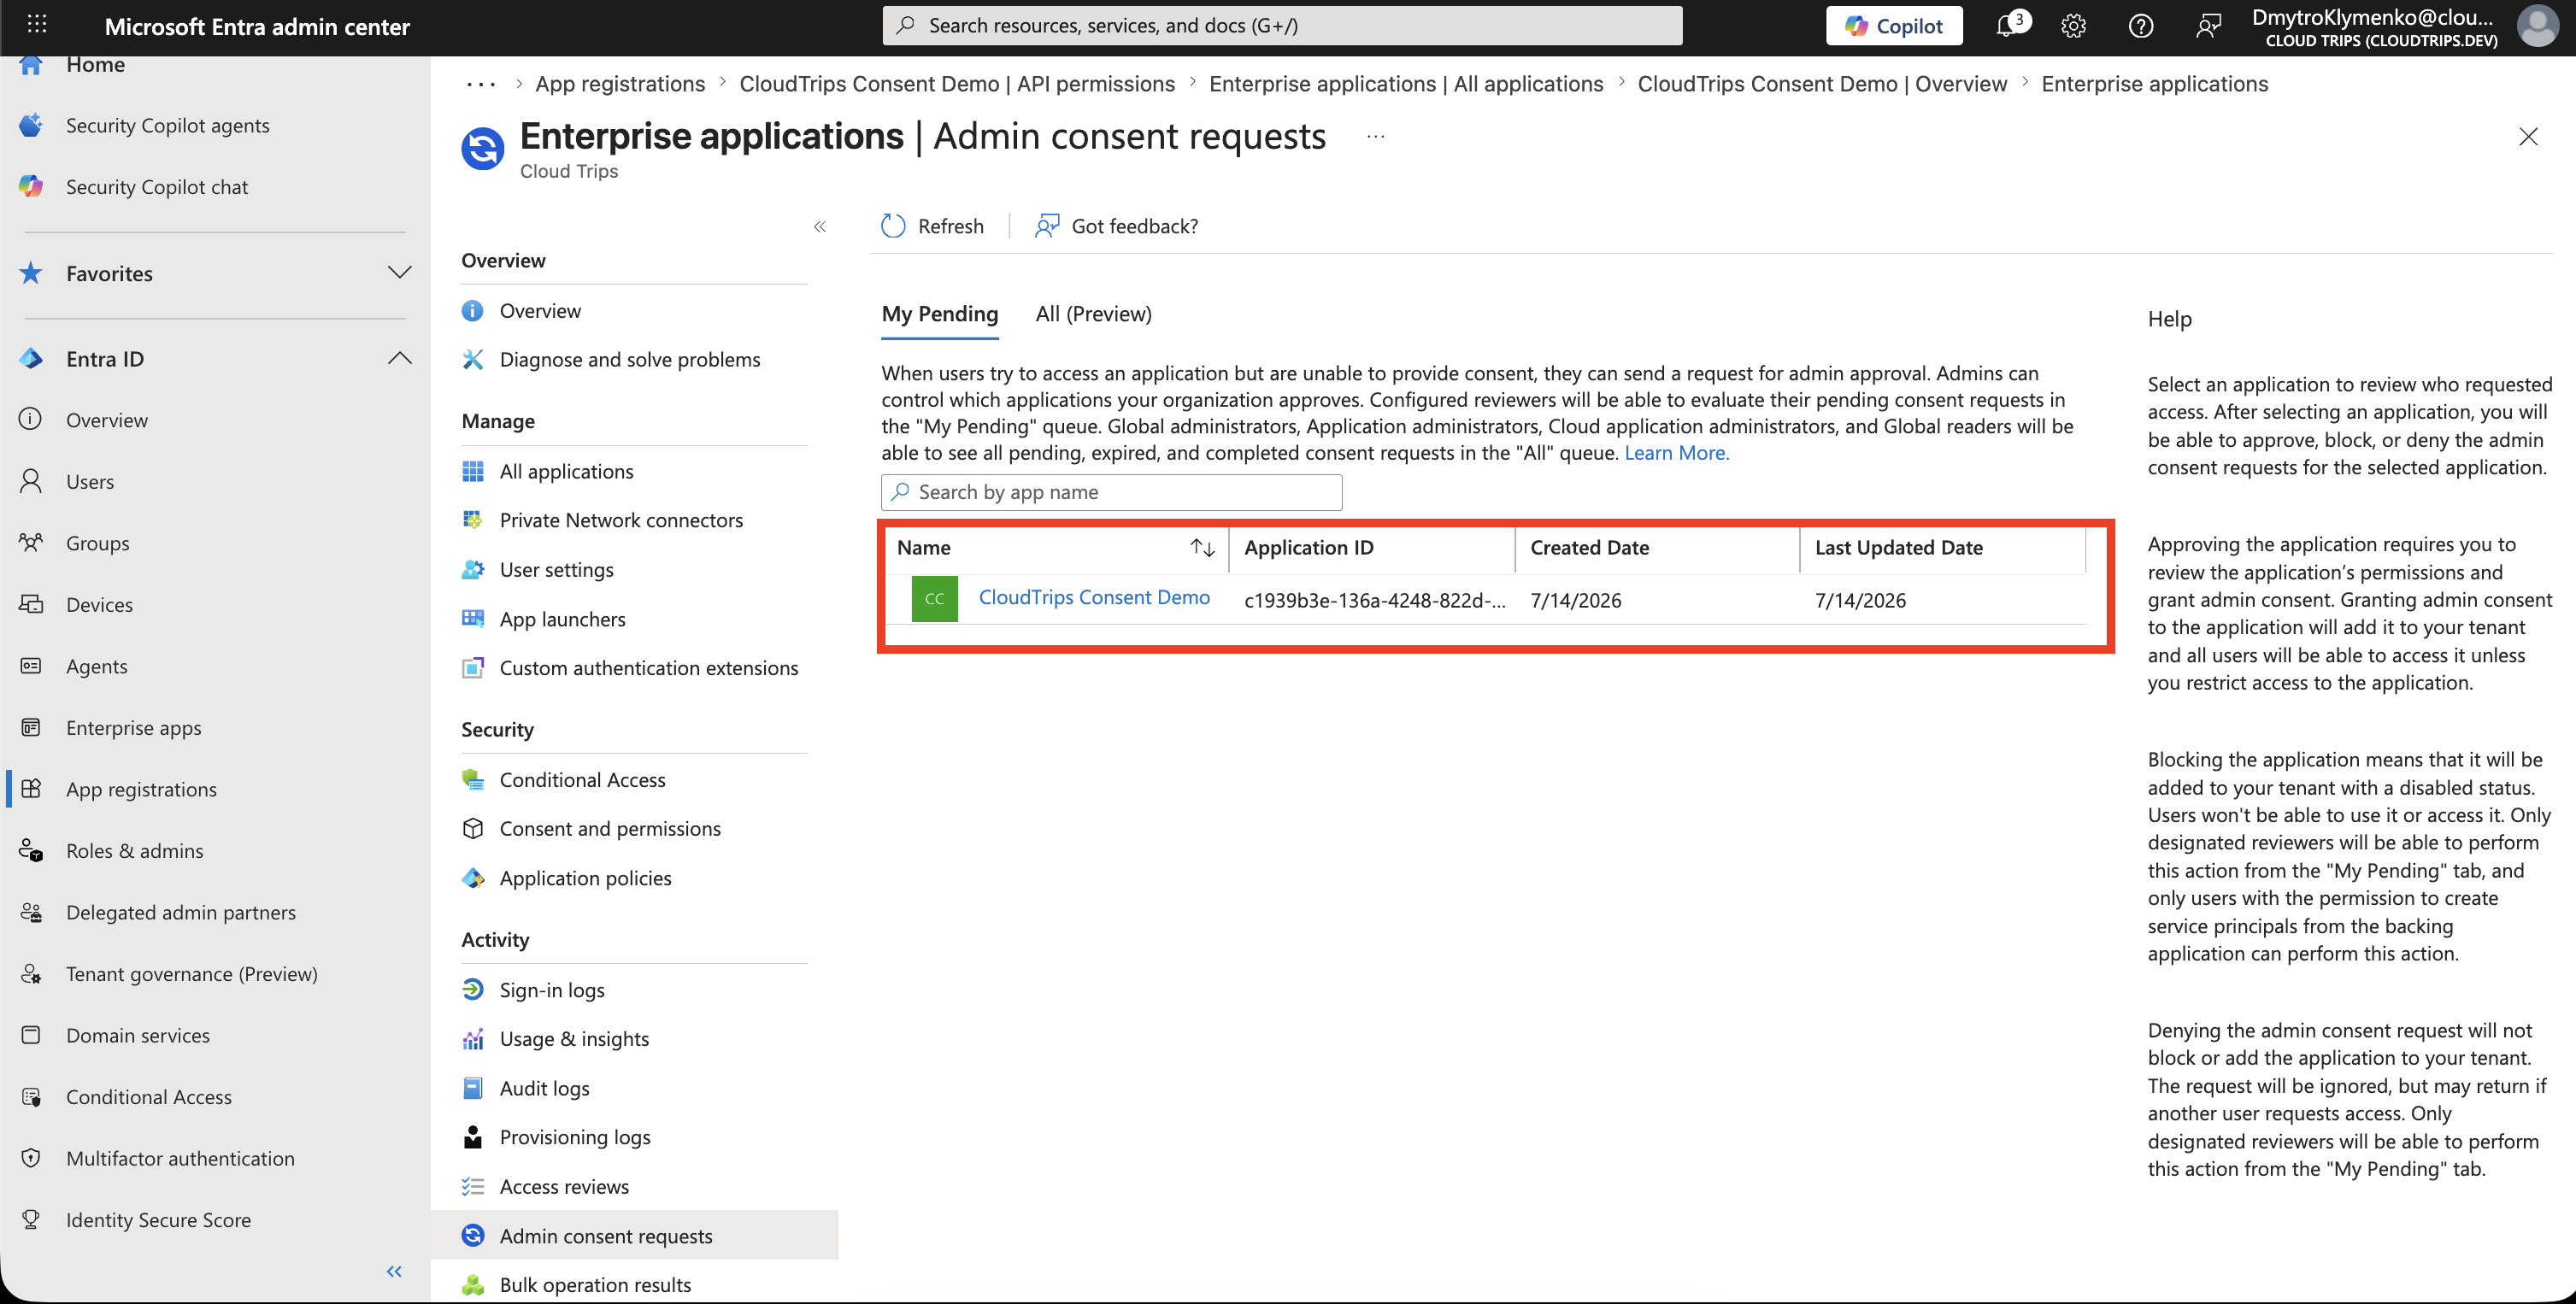This screenshot has width=2576, height=1304.
Task: Open Conditional Access under Security
Action: click(582, 780)
